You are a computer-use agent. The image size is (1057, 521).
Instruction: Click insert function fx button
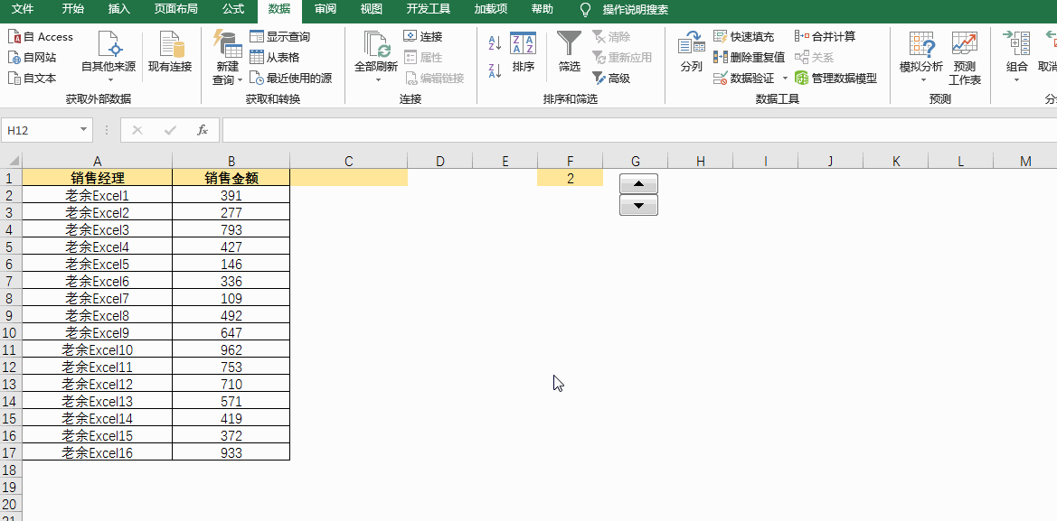[203, 130]
